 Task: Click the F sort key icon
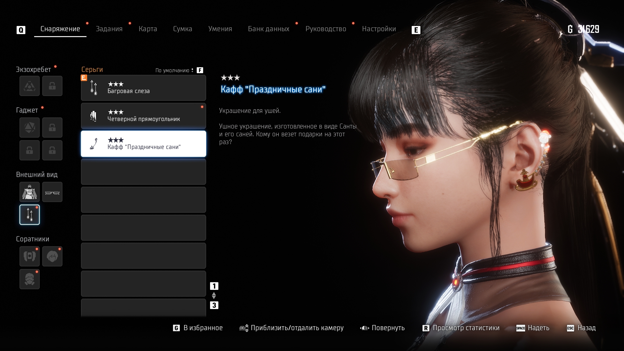[x=200, y=70]
